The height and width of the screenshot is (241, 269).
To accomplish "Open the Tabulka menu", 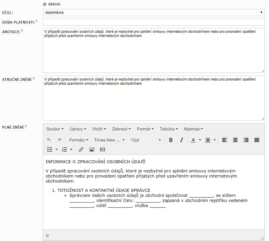I will (168, 129).
